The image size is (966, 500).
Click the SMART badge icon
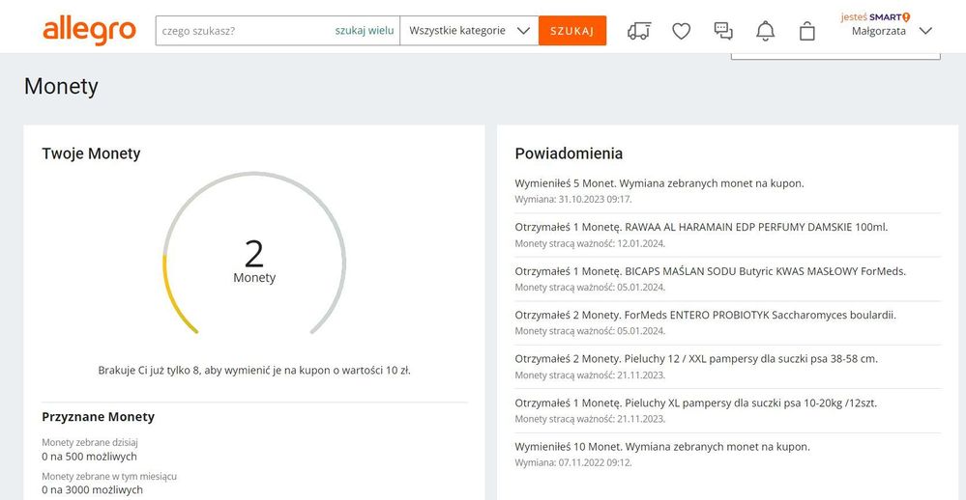906,16
